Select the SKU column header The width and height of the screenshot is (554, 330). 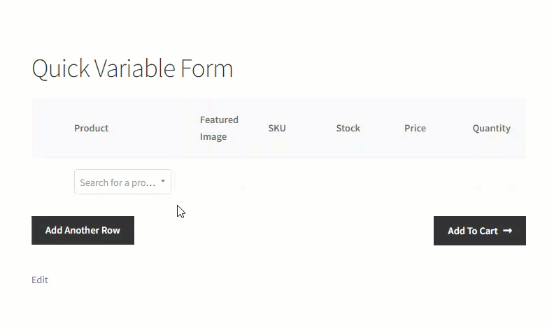[x=277, y=128]
